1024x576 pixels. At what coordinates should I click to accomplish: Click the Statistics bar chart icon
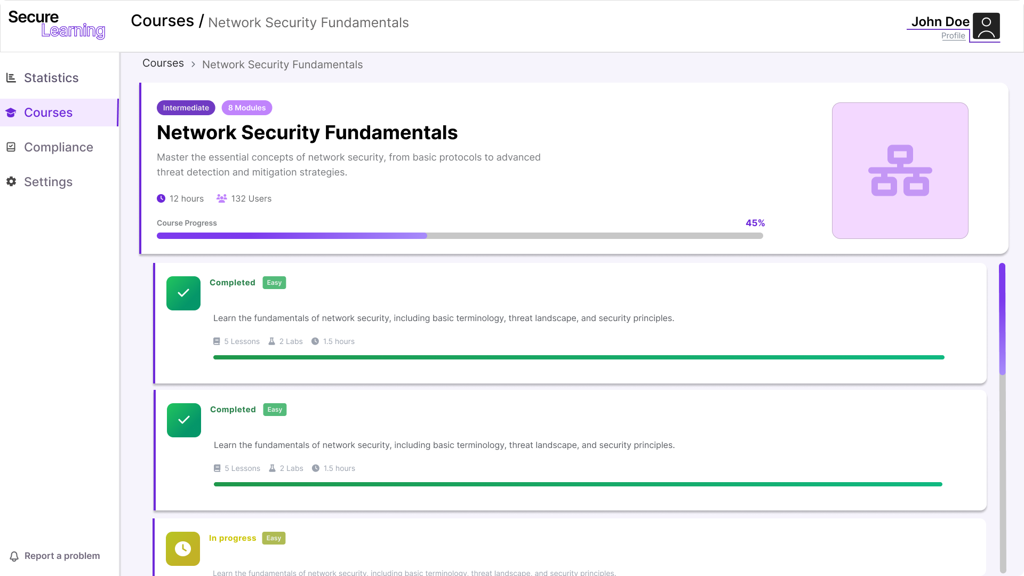tap(11, 78)
